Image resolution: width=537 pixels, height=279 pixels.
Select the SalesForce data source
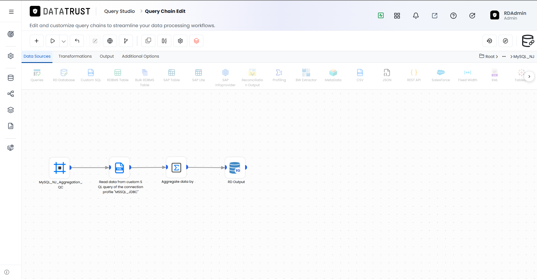[x=441, y=75]
